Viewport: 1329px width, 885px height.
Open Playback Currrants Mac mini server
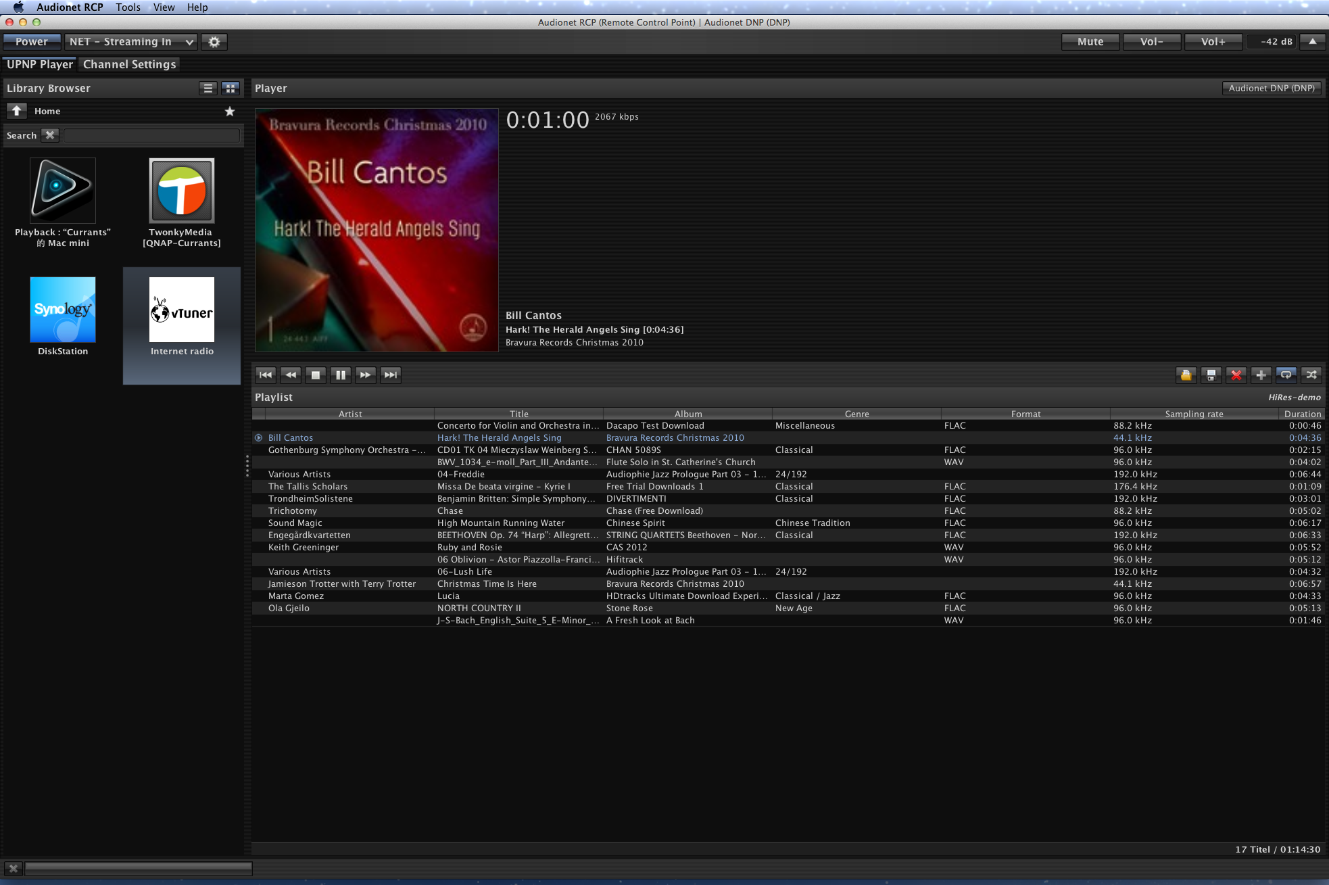(63, 203)
